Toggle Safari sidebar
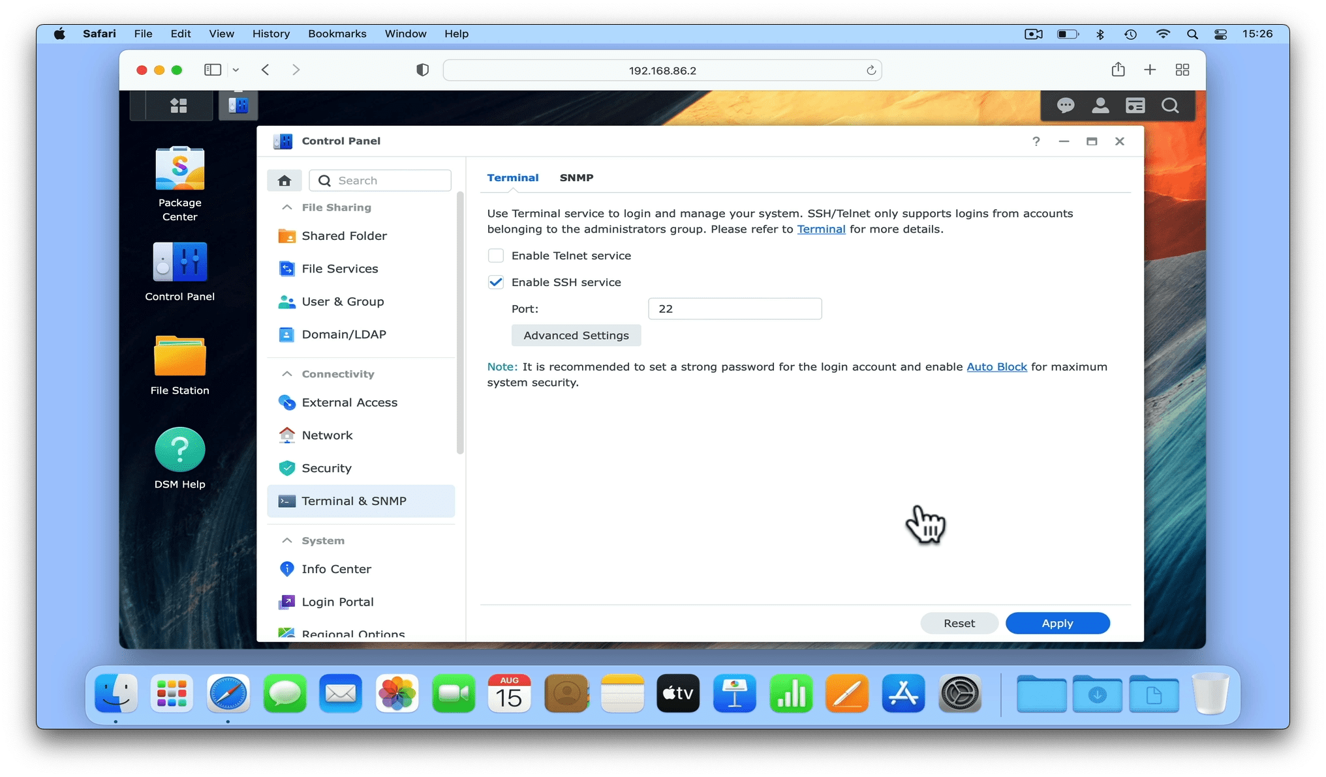The height and width of the screenshot is (777, 1326). pos(213,70)
